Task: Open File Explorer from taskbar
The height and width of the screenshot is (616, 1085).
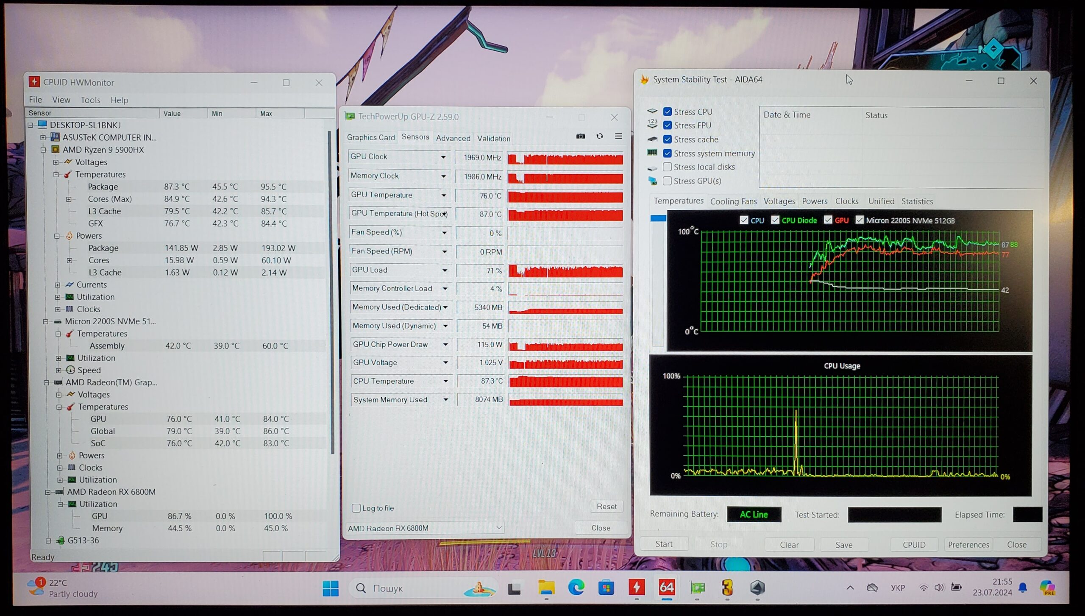Action: (546, 588)
